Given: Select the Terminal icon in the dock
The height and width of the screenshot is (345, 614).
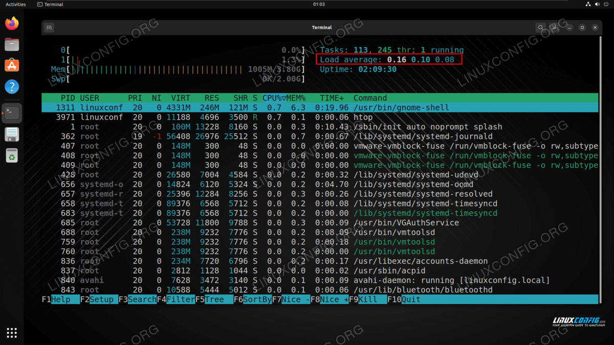Looking at the screenshot, I should pyautogui.click(x=12, y=113).
